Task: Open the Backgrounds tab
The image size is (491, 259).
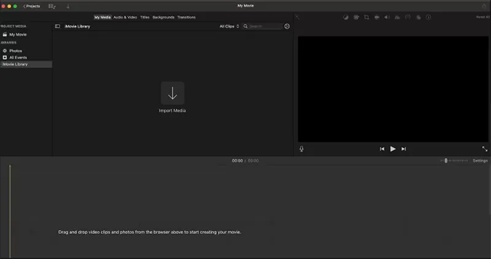Action: tap(163, 17)
